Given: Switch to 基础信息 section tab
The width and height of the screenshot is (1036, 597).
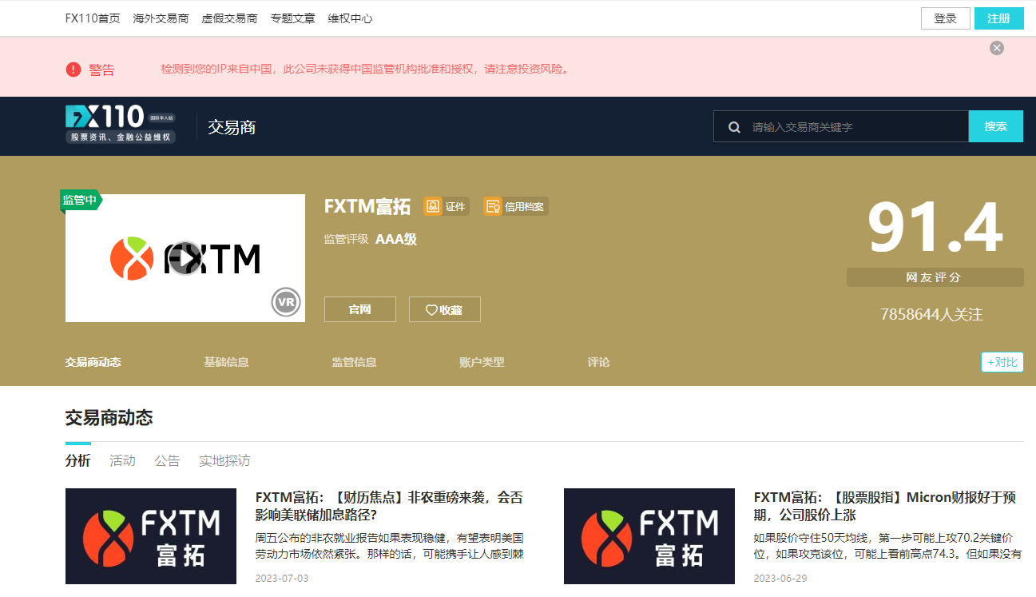Looking at the screenshot, I should (227, 362).
